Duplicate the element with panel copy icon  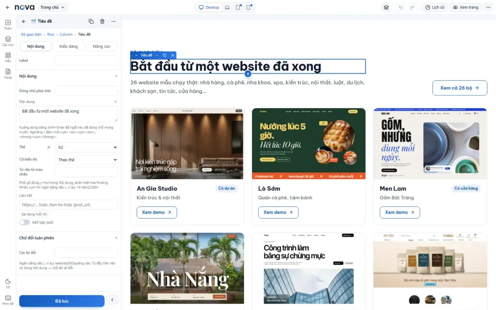(x=91, y=21)
